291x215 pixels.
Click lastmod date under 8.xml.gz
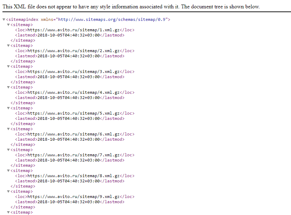[x=69, y=181]
